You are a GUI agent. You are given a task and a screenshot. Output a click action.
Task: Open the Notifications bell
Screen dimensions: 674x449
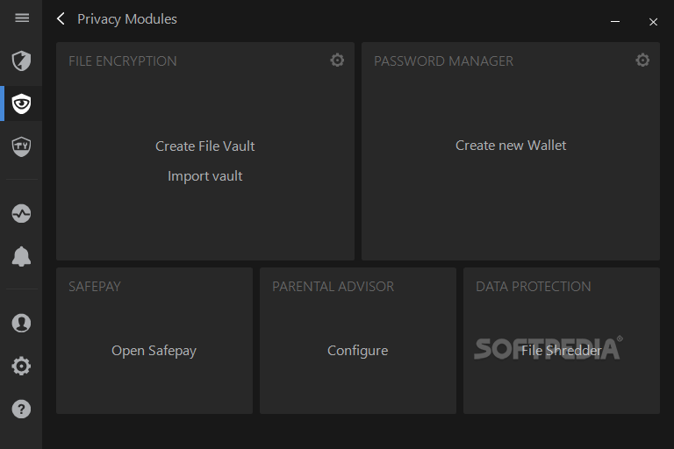pyautogui.click(x=21, y=257)
